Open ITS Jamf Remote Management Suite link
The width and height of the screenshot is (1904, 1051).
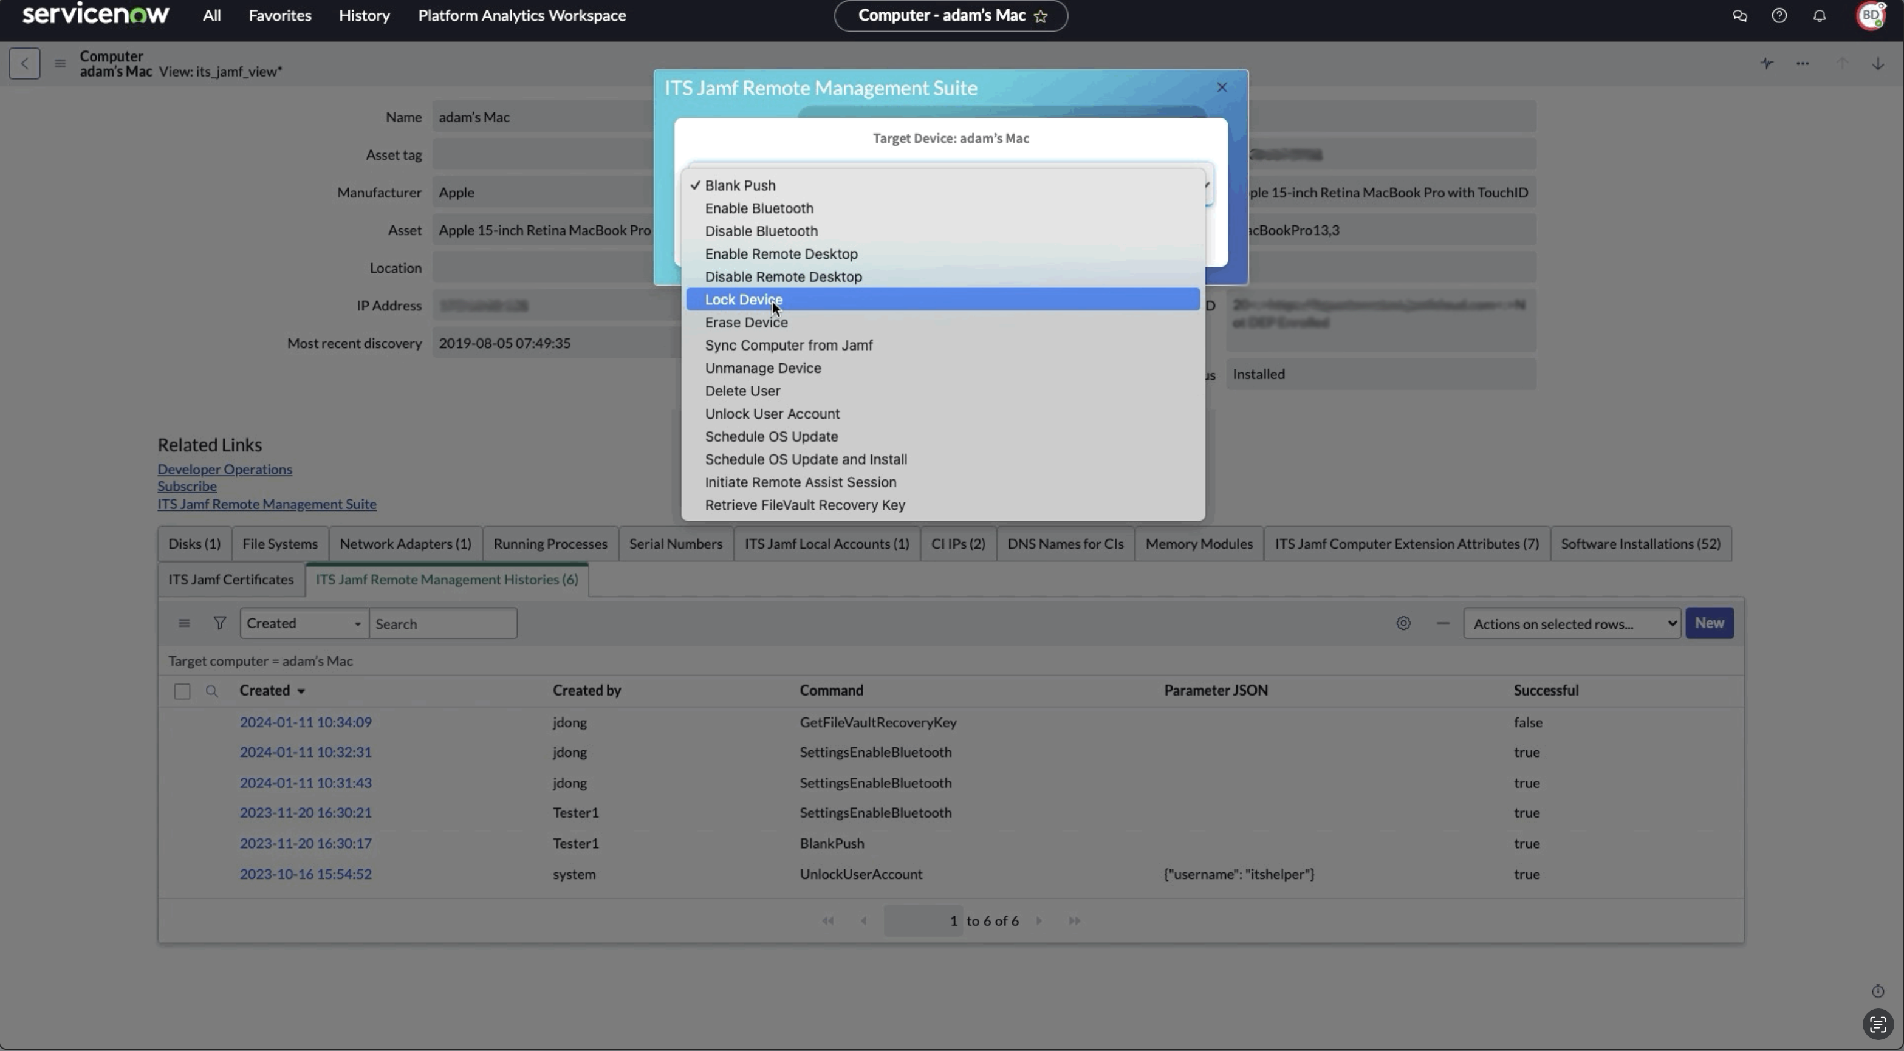click(267, 504)
